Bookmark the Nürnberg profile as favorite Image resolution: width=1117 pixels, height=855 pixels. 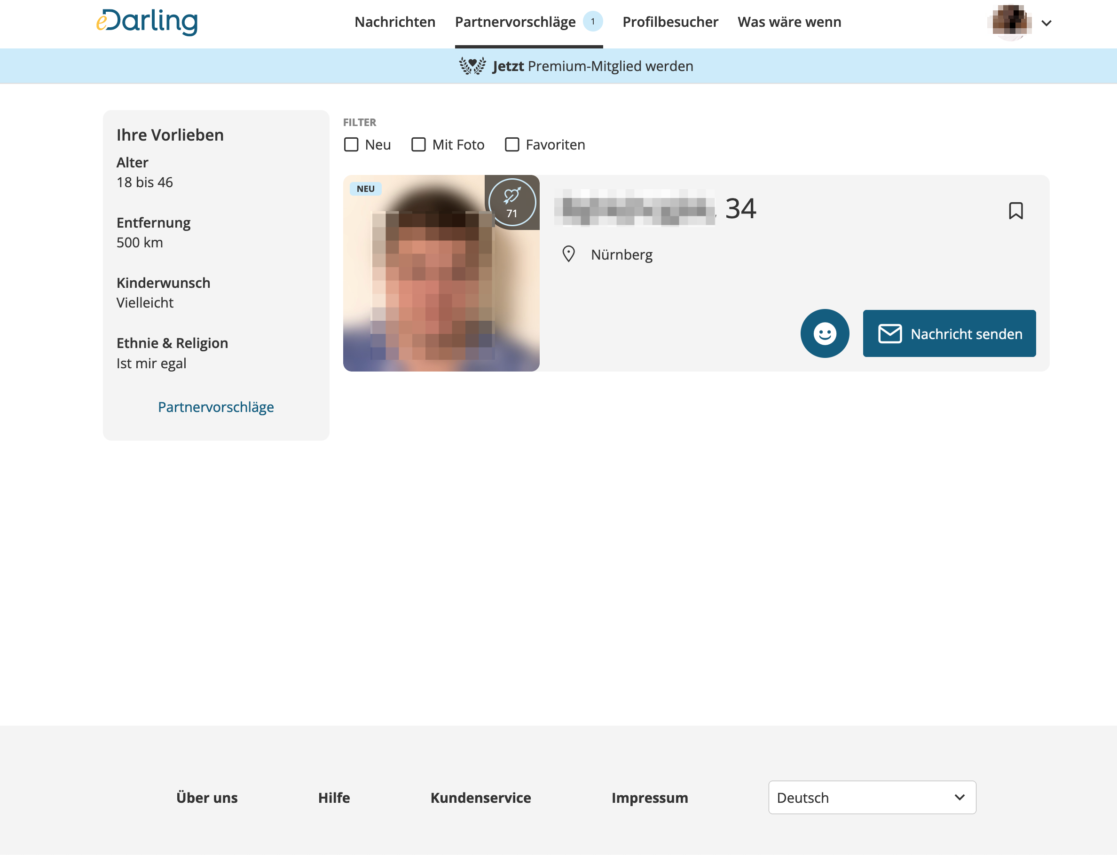[x=1015, y=210]
